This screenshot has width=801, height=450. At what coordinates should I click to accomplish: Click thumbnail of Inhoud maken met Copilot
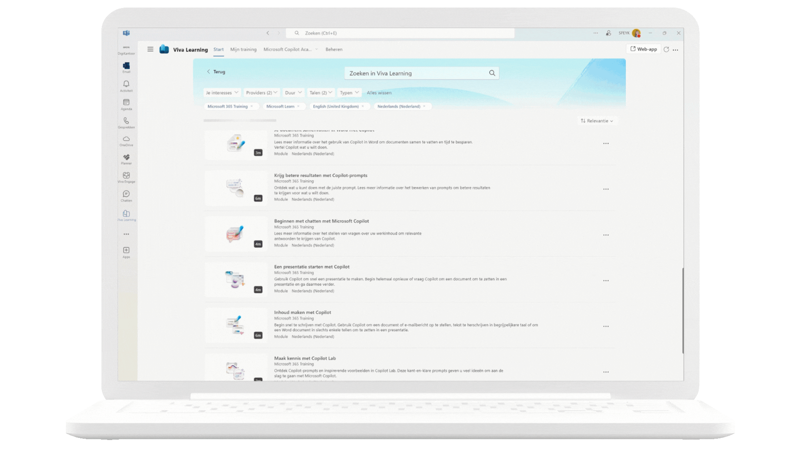coord(236,325)
